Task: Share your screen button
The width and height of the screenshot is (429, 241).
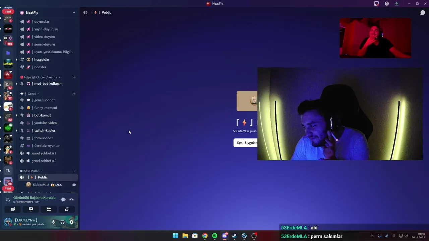Action: click(x=31, y=209)
